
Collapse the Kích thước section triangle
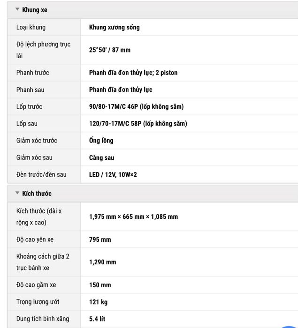[17, 193]
